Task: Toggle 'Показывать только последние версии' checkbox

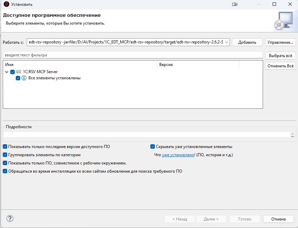Action: [x=5, y=147]
